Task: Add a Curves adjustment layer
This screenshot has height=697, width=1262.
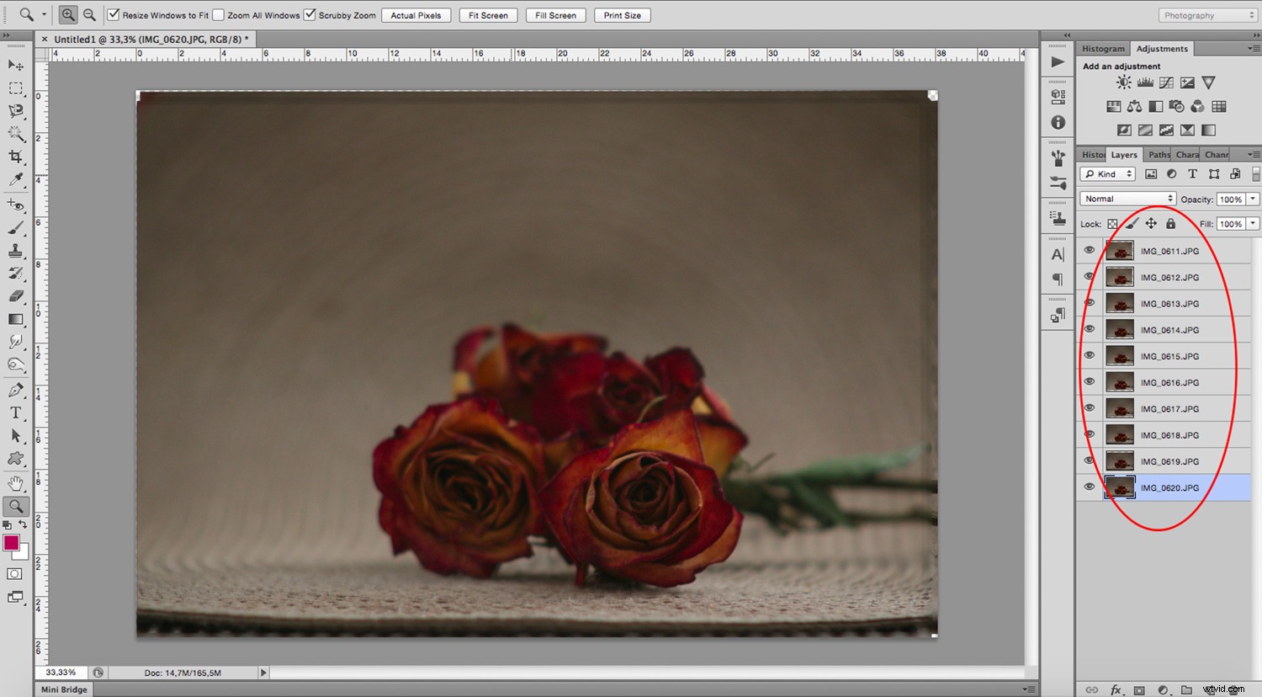Action: 1166,82
